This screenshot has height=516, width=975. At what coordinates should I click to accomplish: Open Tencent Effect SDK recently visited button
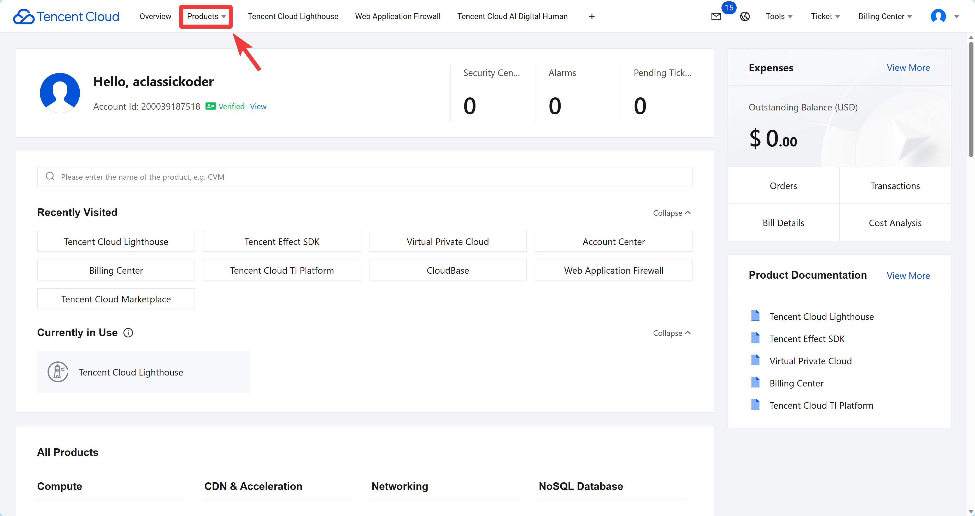point(282,242)
